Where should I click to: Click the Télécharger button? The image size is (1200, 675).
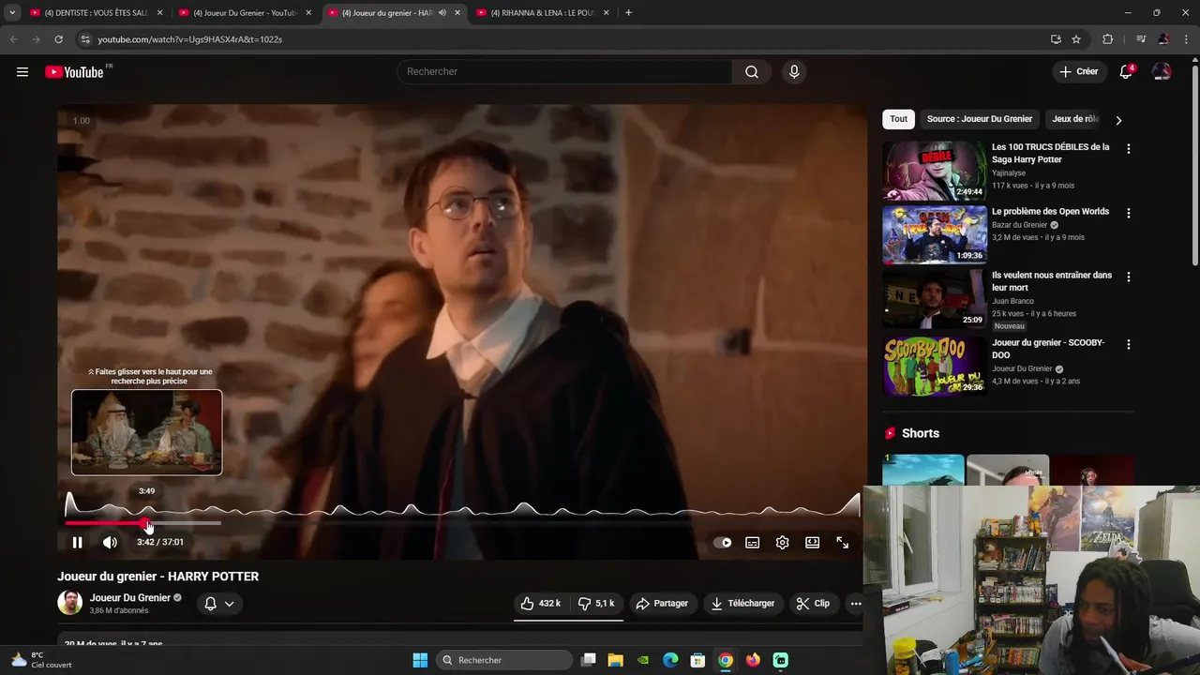point(743,604)
